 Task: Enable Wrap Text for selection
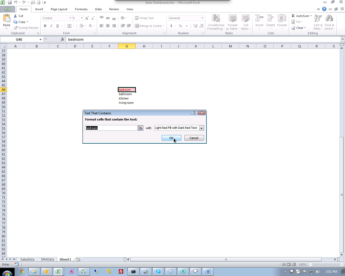pos(144,18)
